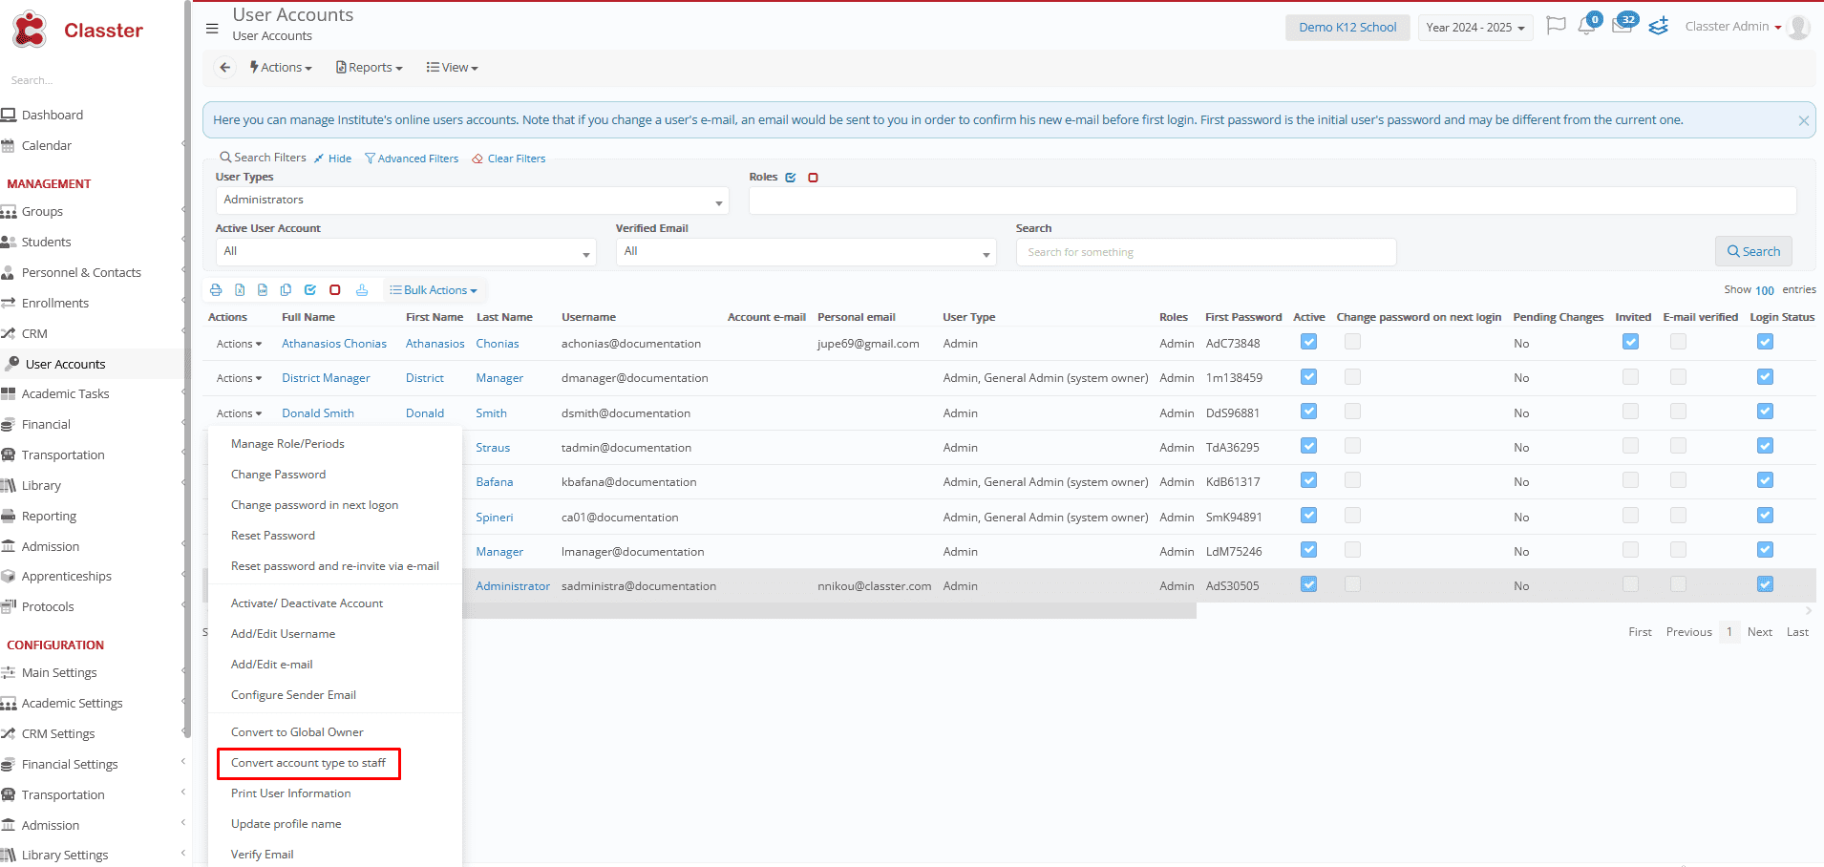1824x867 pixels.
Task: Hide the search filters
Action: pos(333,159)
